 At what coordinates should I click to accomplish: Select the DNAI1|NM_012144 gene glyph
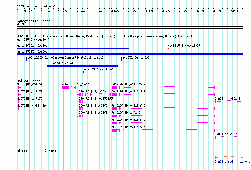coord(229,102)
